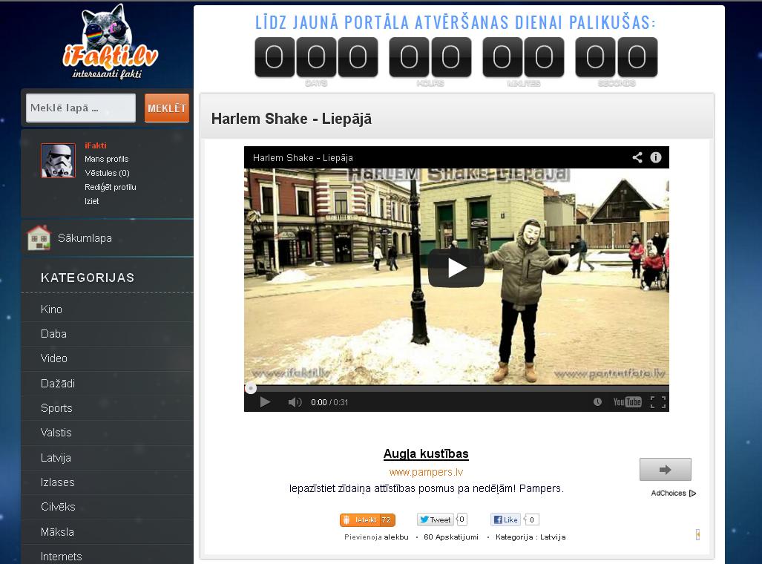Image resolution: width=762 pixels, height=564 pixels.
Task: Click the small play button in control bar
Action: tap(265, 402)
